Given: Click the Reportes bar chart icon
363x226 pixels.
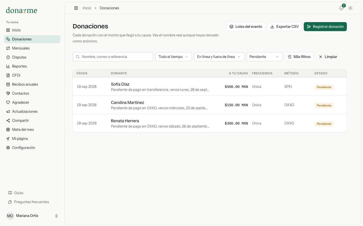Looking at the screenshot, I should click(x=8, y=66).
